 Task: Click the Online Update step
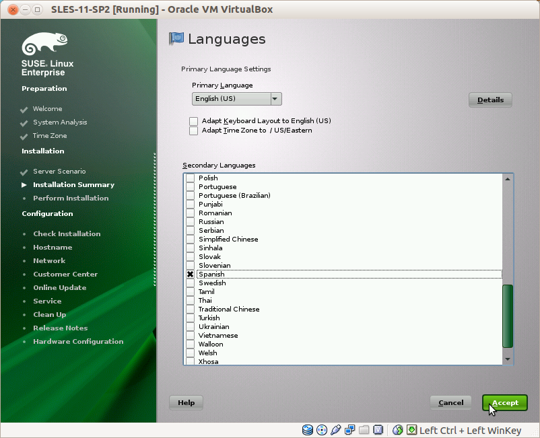tap(59, 288)
